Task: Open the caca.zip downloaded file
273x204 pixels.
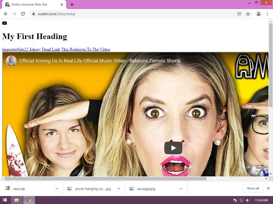Action: click(19, 189)
